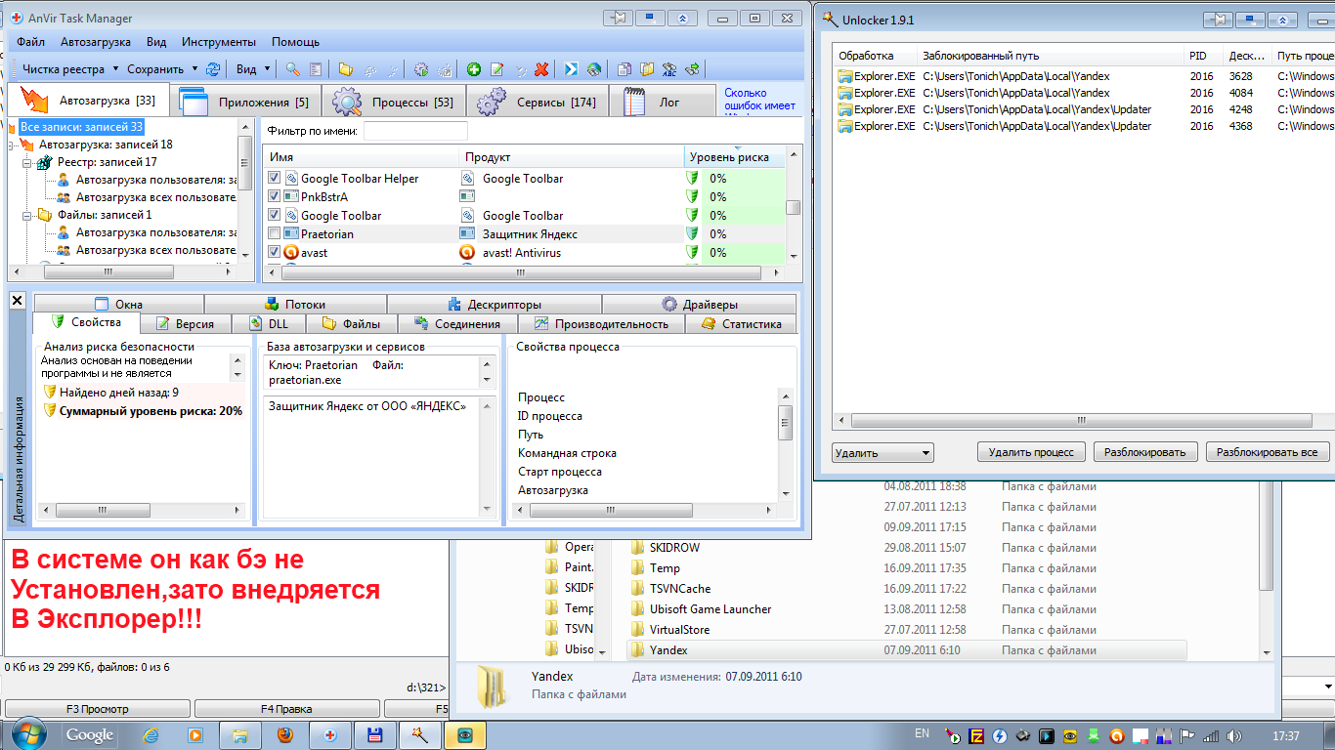Open Чистка реестра dropdown arrow
1335x750 pixels.
[115, 69]
